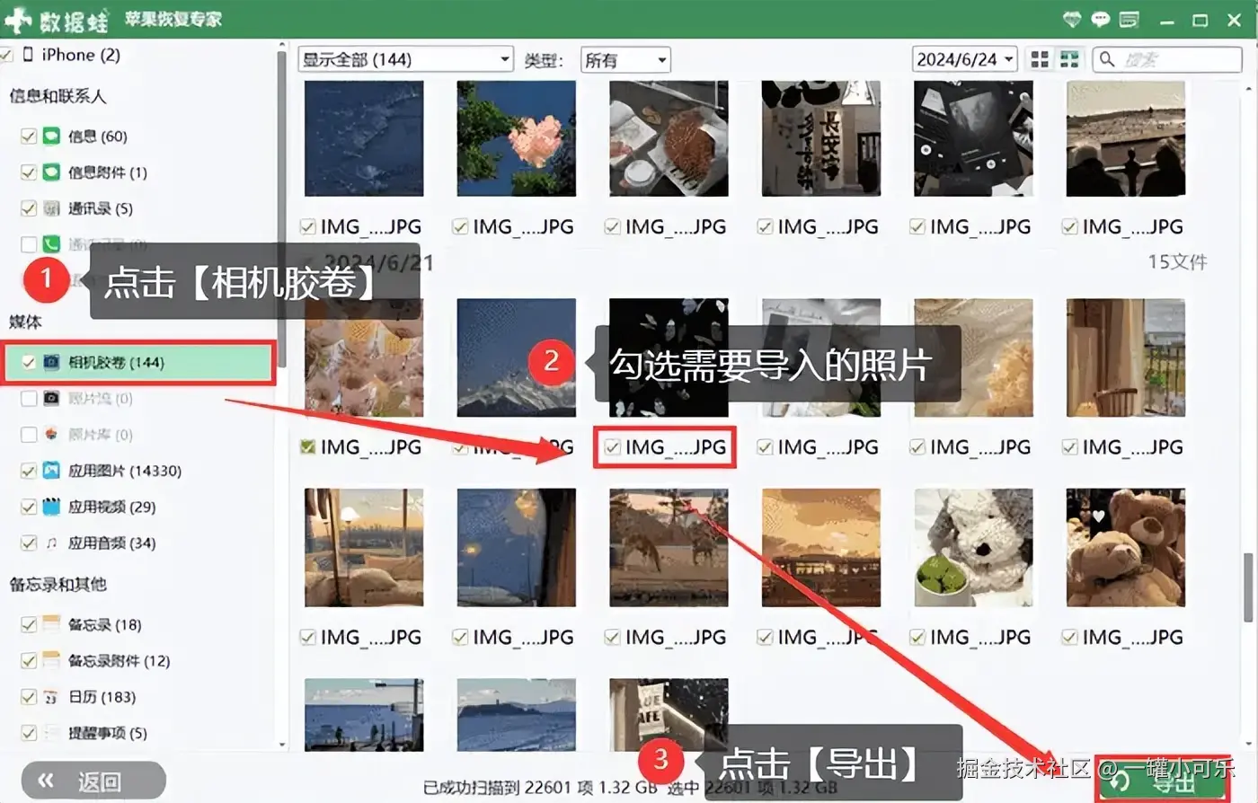Maximize the application window
The height and width of the screenshot is (803, 1258).
coord(1200,20)
